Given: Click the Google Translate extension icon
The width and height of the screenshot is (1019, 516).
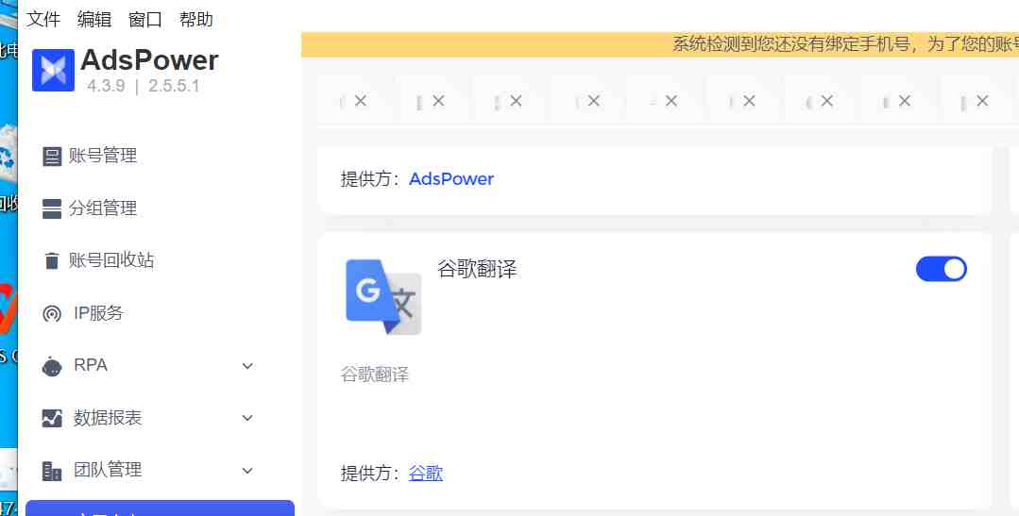Looking at the screenshot, I should point(383,296).
